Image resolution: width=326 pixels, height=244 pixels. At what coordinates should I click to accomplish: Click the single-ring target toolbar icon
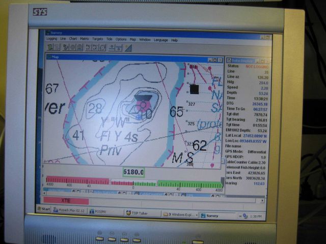click(72, 47)
